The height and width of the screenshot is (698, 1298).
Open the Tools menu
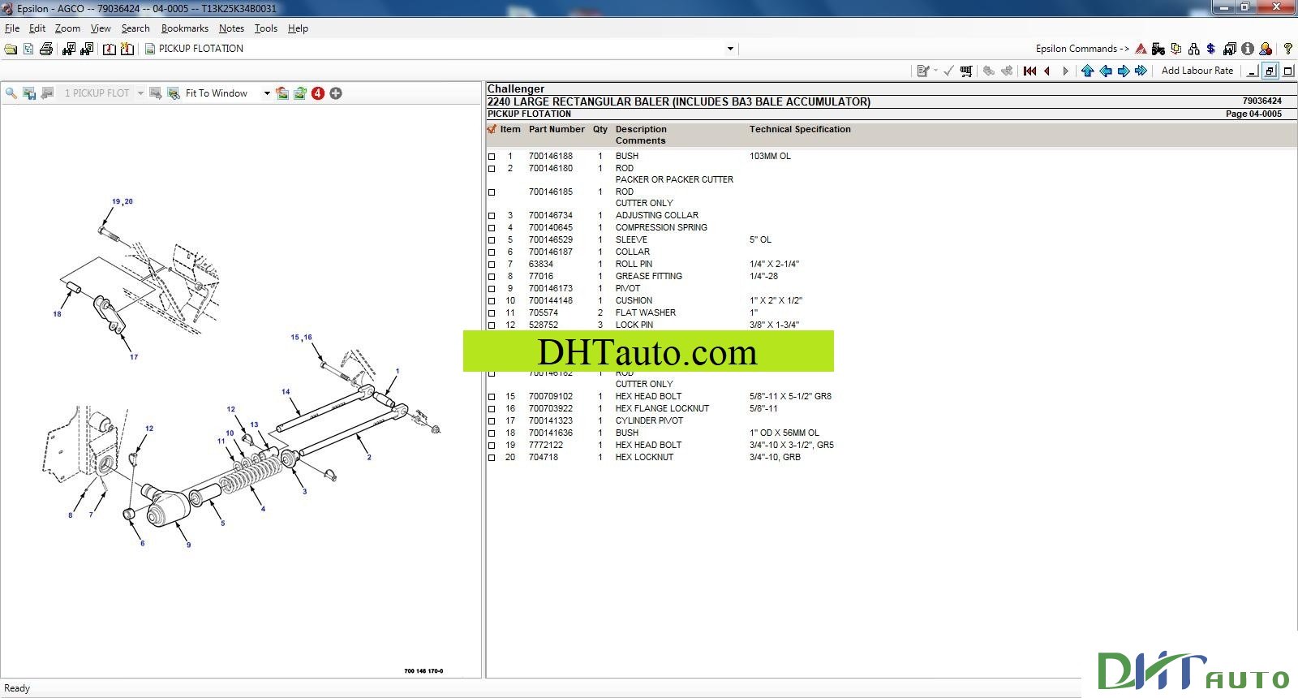[266, 28]
